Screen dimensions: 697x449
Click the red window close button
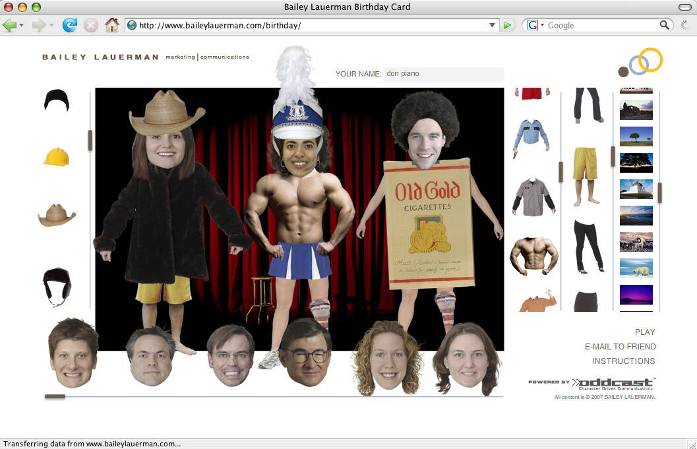(x=9, y=7)
